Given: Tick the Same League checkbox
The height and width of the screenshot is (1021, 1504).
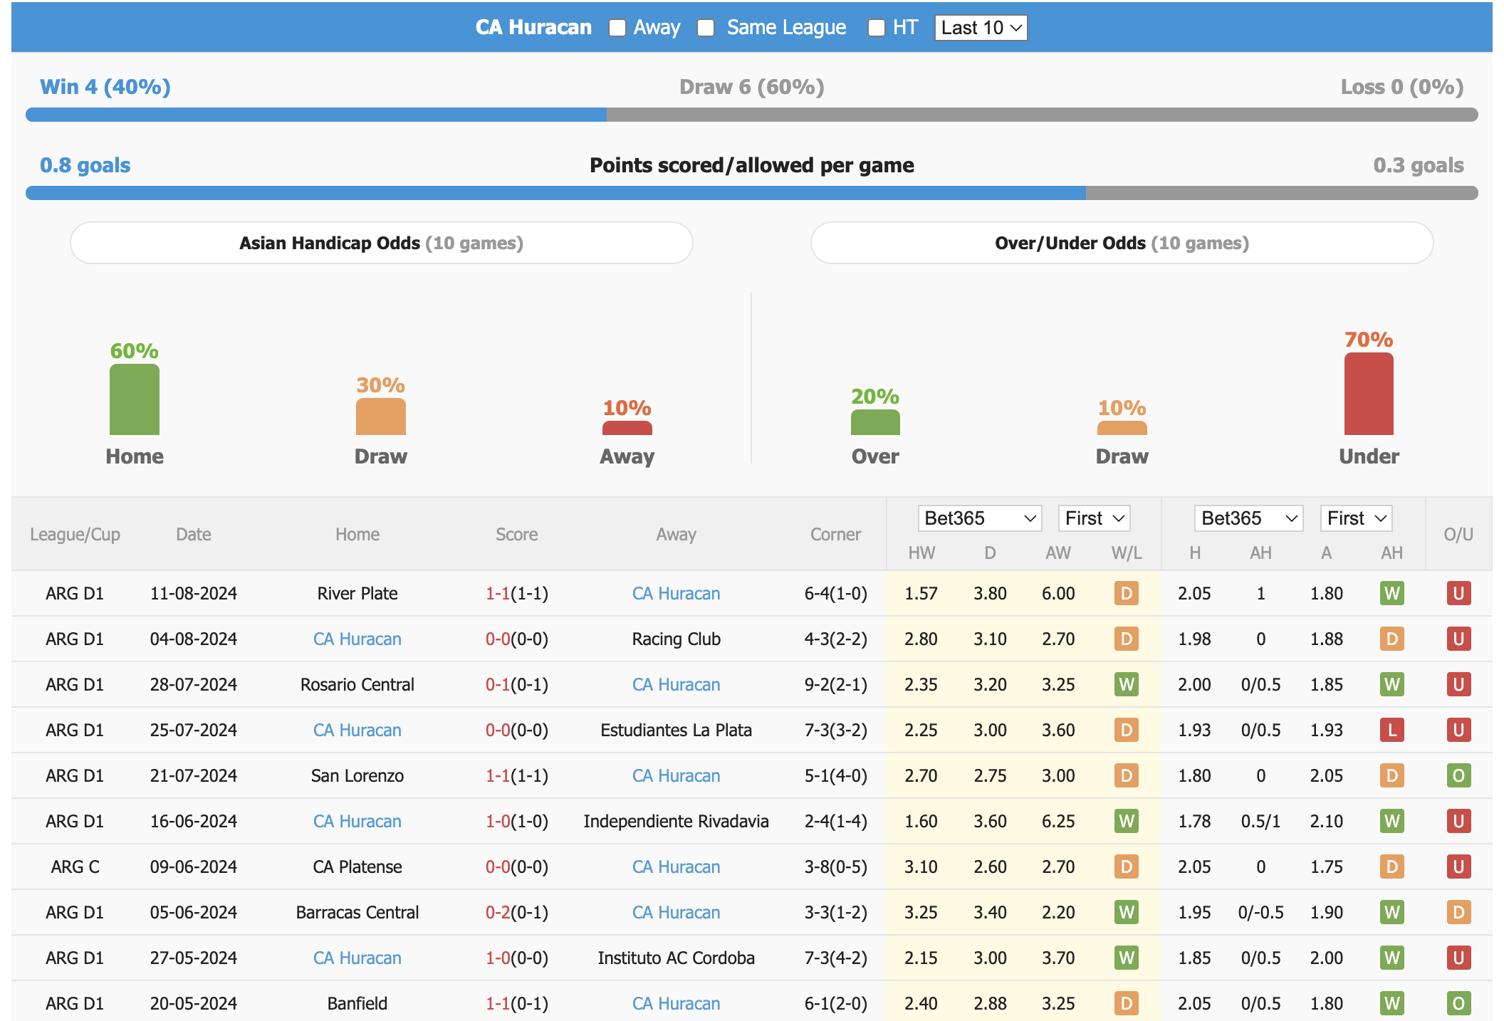Looking at the screenshot, I should pyautogui.click(x=706, y=28).
